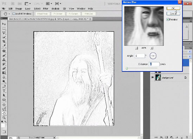The width and height of the screenshot is (193, 139).
Task: Delete layer using trash icon
Action: [187, 137]
